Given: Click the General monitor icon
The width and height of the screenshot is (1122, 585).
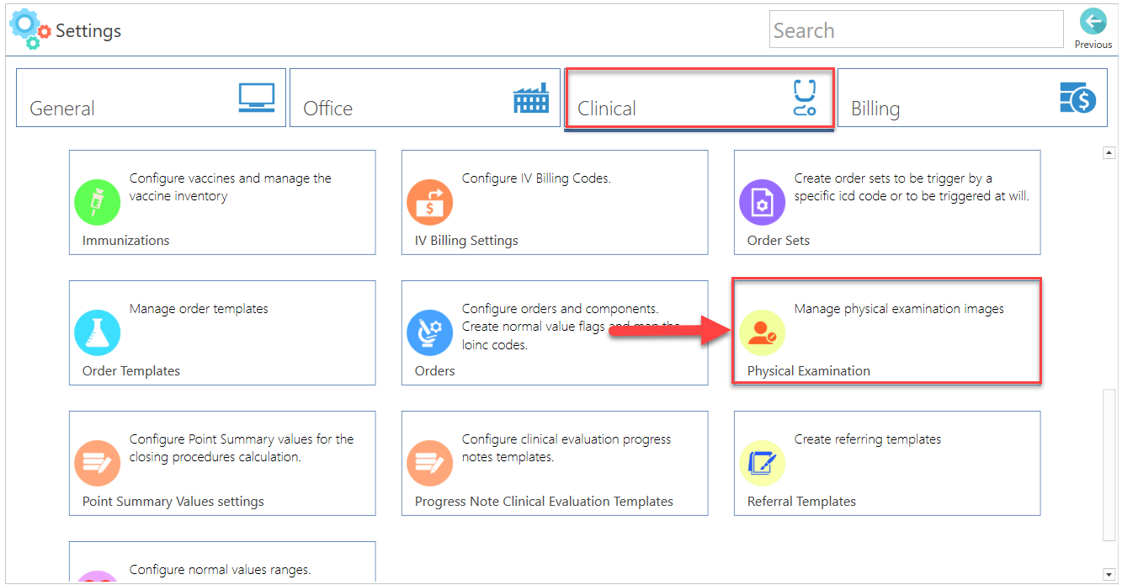Looking at the screenshot, I should click(x=257, y=98).
